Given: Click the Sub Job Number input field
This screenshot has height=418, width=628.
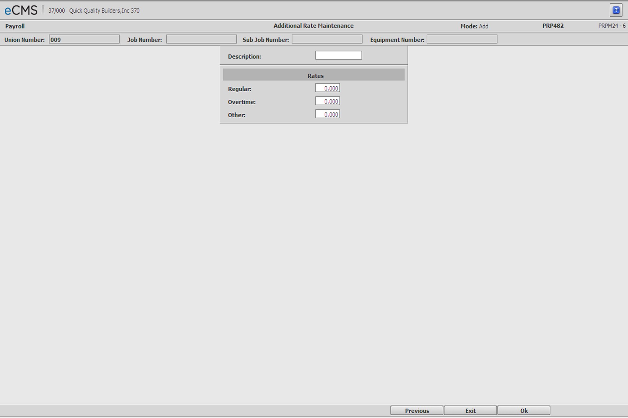Looking at the screenshot, I should [x=327, y=40].
